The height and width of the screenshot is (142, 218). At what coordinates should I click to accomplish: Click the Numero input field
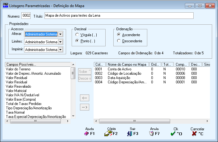[26, 15]
